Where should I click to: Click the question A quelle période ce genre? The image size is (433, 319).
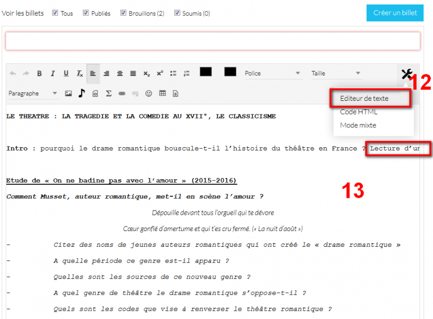141,261
